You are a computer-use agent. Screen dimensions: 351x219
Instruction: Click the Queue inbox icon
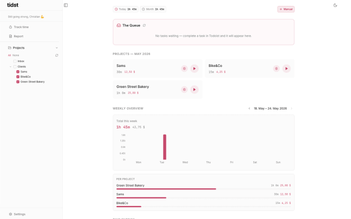point(119,25)
